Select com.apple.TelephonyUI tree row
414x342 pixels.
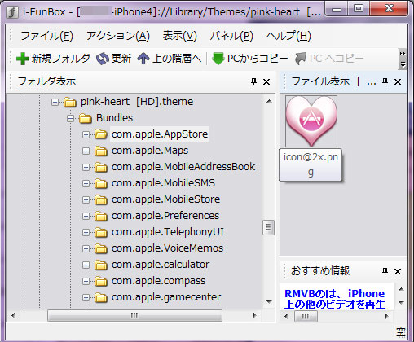tap(168, 232)
